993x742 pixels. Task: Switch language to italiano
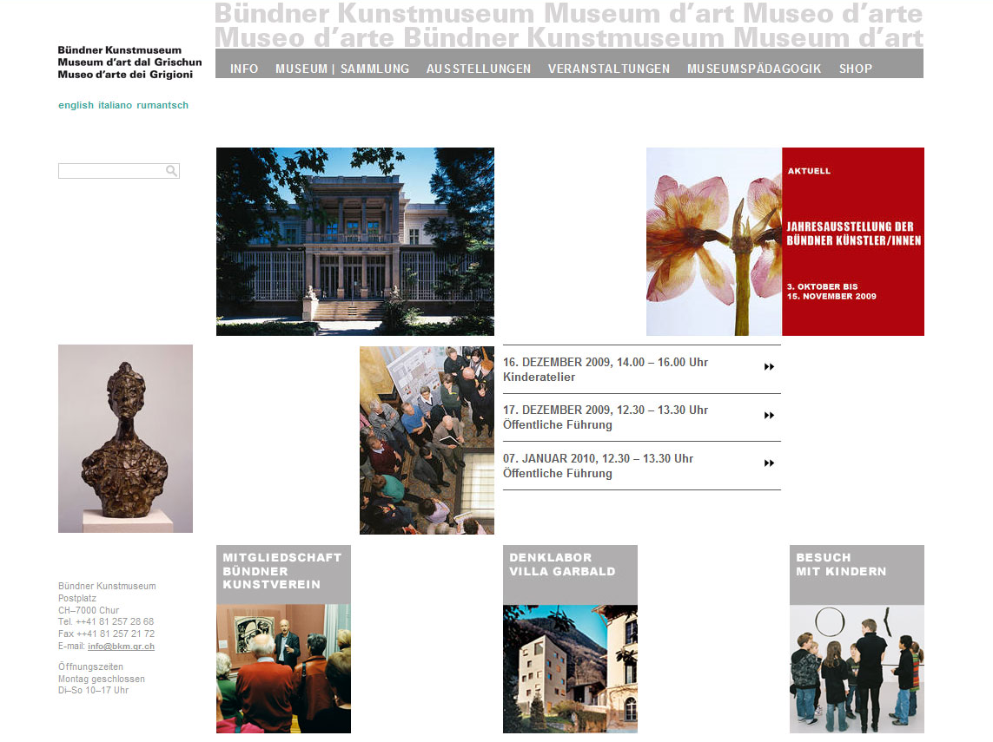115,105
